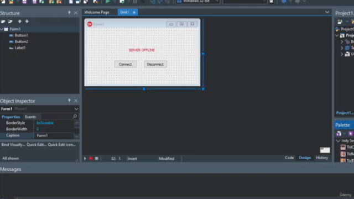This screenshot has width=354, height=199.
Task: Expand the Ta... child node in project tree
Action: (342, 48)
